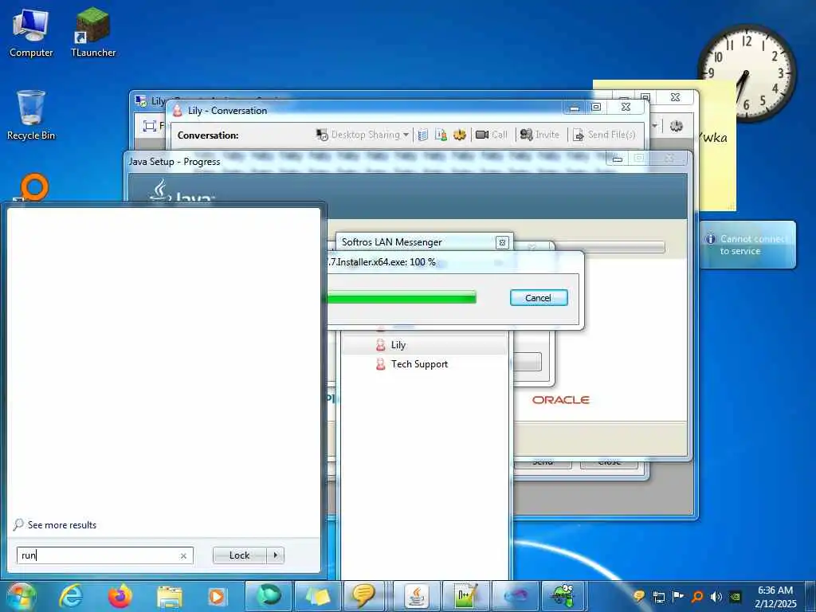
Task: Minimize the Lily - Conversation window
Action: (x=575, y=108)
